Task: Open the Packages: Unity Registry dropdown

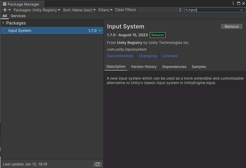Action: coord(37,10)
